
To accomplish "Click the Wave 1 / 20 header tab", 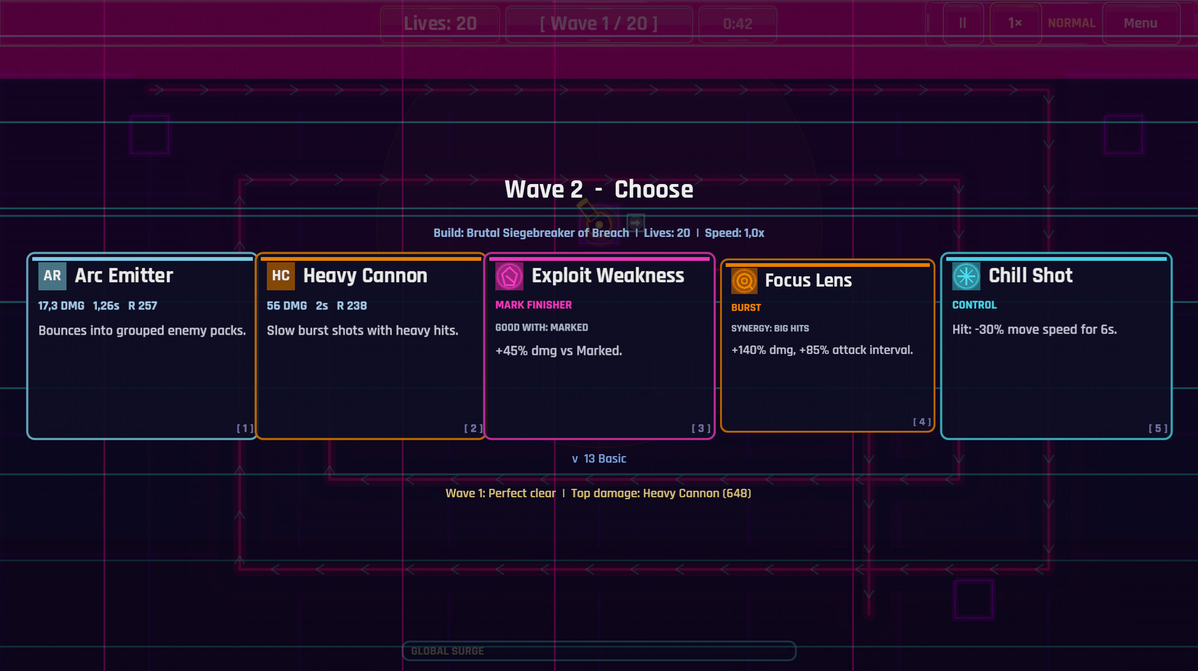I will coord(598,23).
